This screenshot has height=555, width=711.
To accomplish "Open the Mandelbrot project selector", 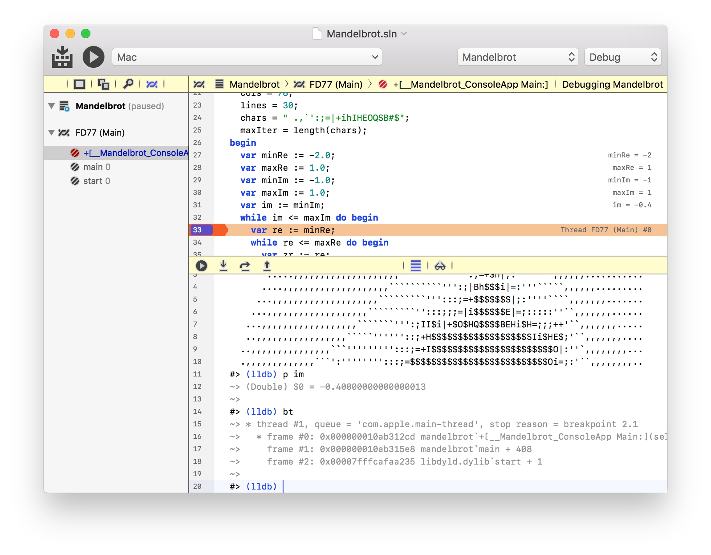I will pyautogui.click(x=518, y=57).
